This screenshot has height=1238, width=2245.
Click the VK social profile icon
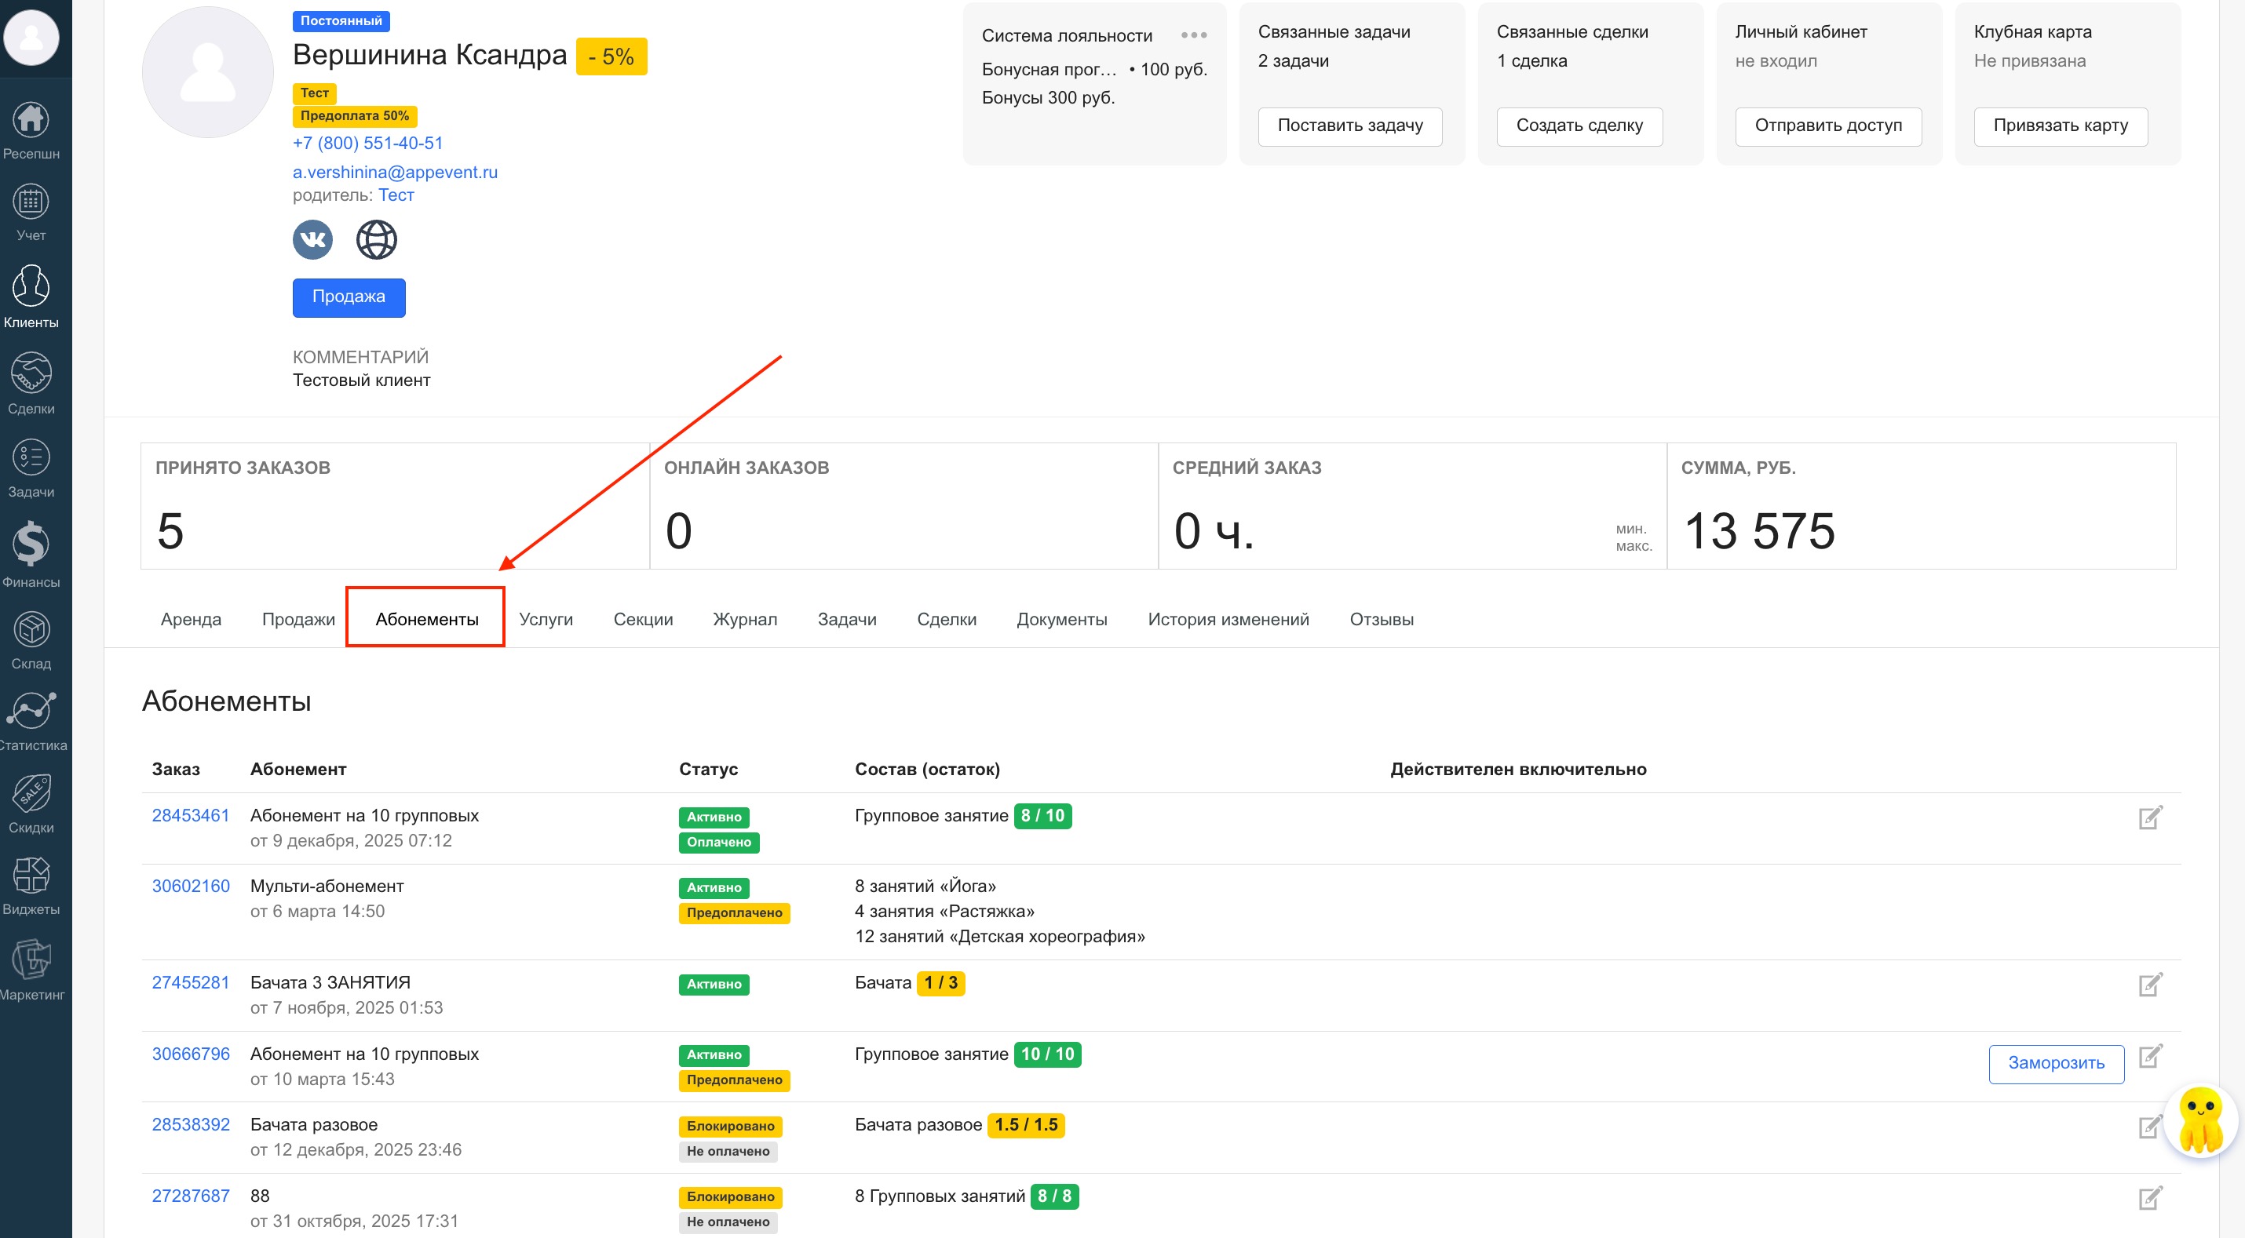click(x=313, y=239)
